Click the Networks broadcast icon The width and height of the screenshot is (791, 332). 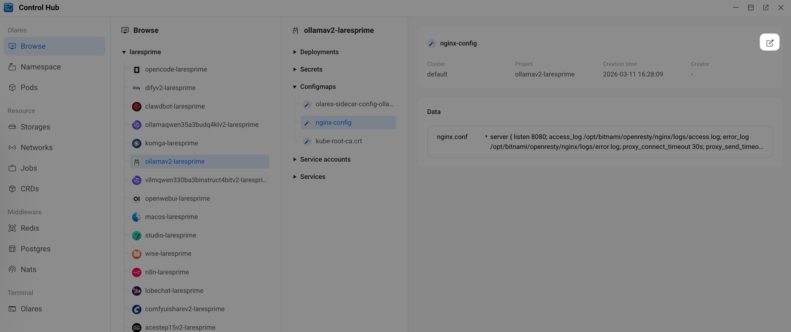[12, 147]
